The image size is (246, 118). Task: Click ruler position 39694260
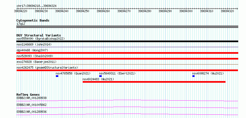(x=103, y=11)
